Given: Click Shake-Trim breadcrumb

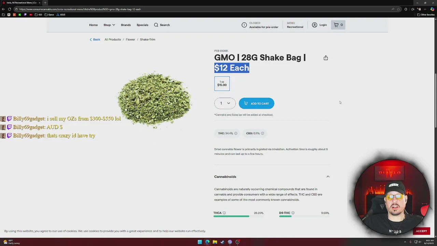Looking at the screenshot, I should pyautogui.click(x=147, y=40).
